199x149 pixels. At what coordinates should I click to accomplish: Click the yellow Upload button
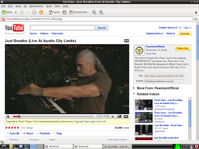(x=185, y=33)
